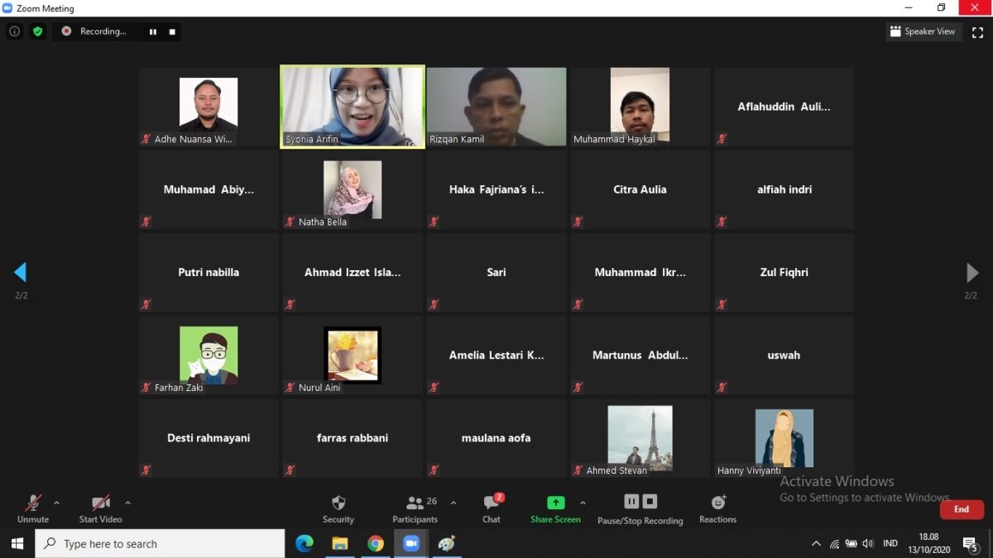Click Adhe Nuansa's profile picture tile
The image size is (993, 558).
[x=209, y=107]
